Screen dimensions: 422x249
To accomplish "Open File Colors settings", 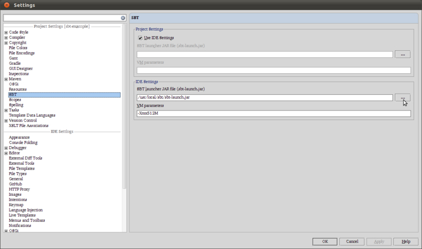I will click(18, 48).
